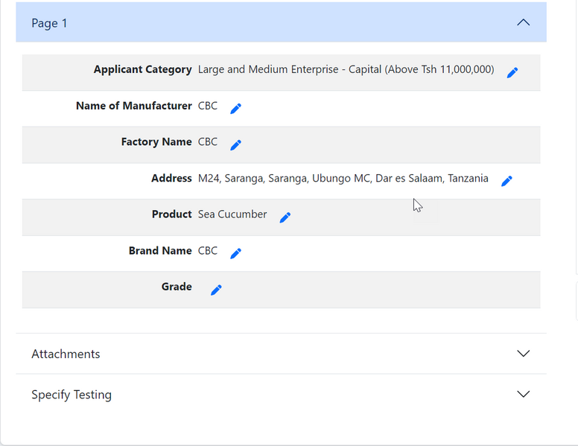Viewport: 578px width, 446px height.
Task: Click the M24 Saranga address text
Action: coord(343,178)
